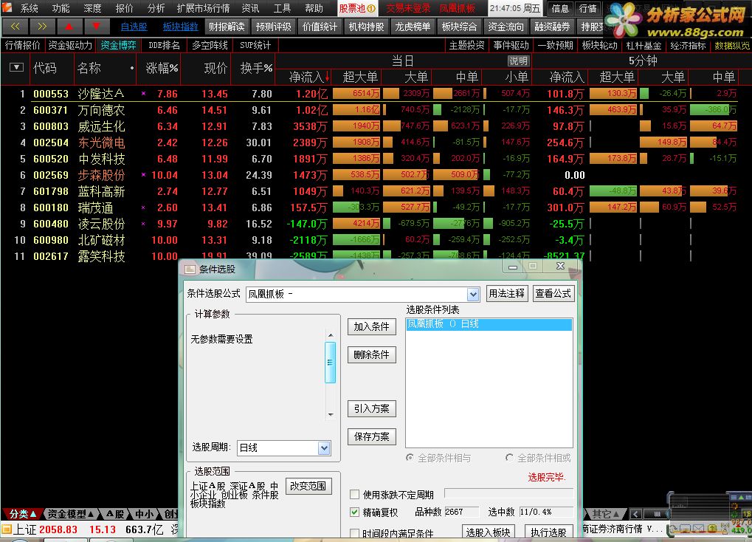Click 融资融券 toolbar button
The height and width of the screenshot is (542, 752).
click(x=552, y=27)
